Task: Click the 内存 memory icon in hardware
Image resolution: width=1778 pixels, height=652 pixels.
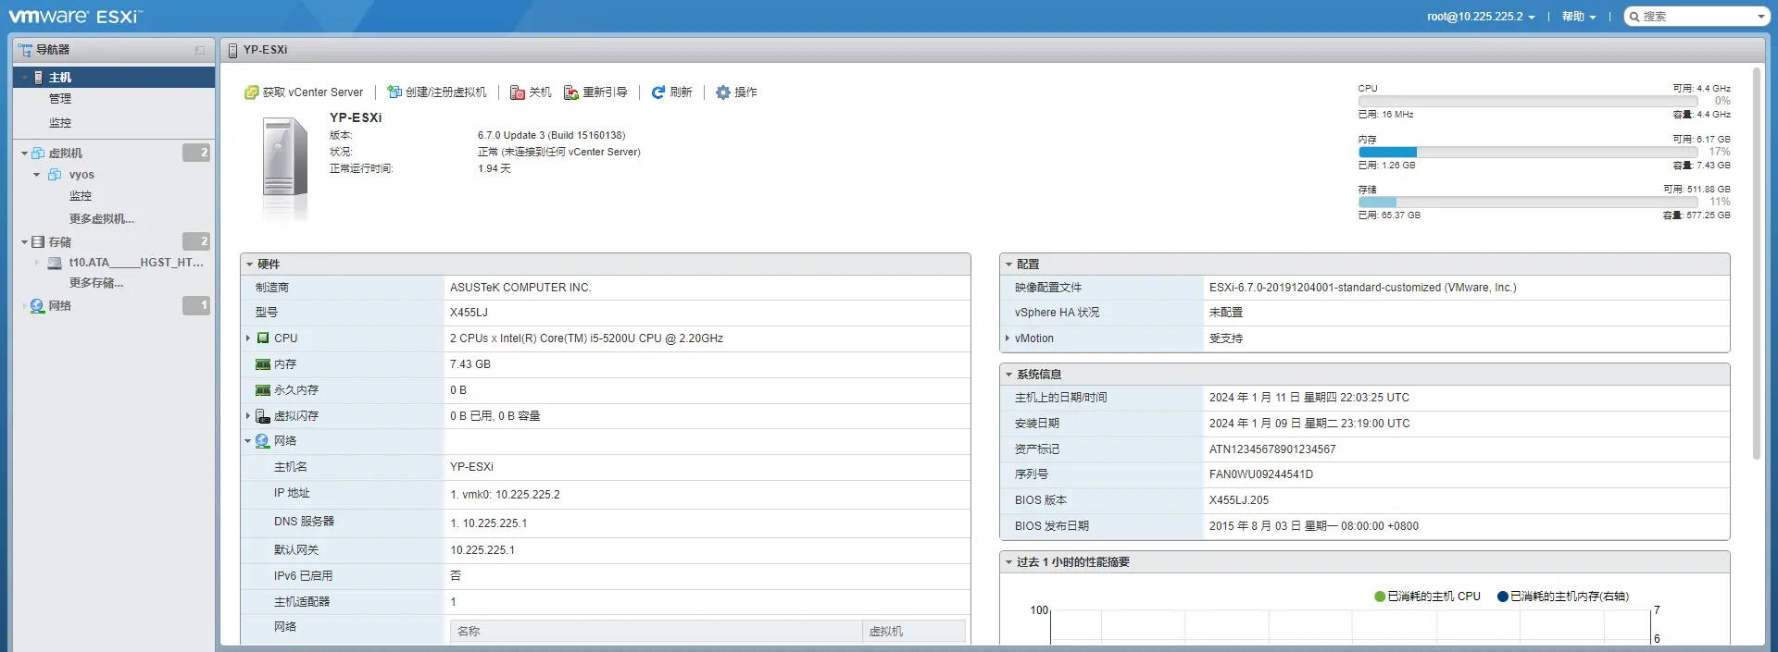Action: (263, 364)
